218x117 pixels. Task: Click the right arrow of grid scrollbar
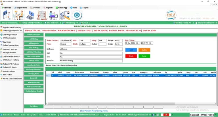pos(215,103)
